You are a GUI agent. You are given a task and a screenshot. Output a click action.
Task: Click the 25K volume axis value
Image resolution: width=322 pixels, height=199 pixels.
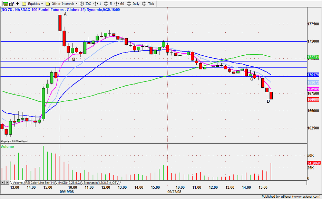[x=311, y=168]
